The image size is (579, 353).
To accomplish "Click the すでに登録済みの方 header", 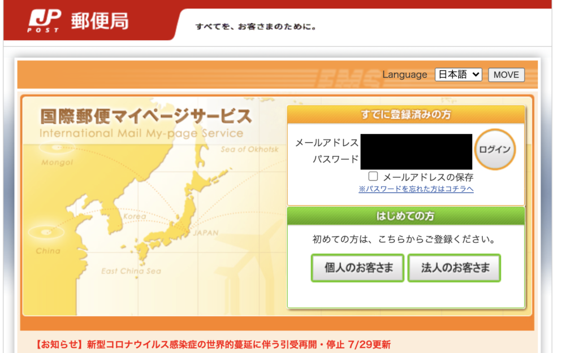I will click(406, 115).
